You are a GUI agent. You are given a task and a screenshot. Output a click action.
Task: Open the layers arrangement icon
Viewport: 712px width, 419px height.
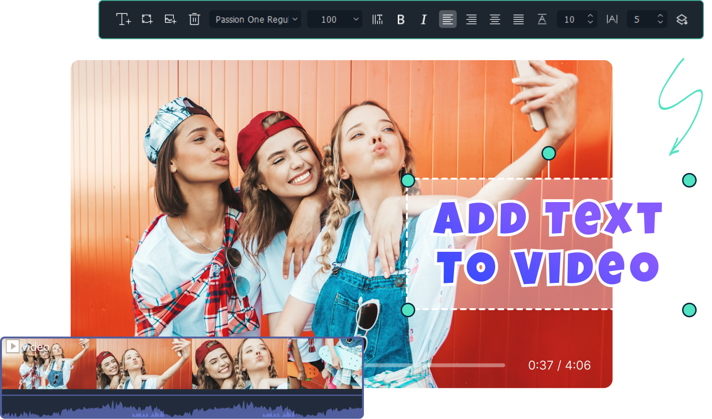682,19
